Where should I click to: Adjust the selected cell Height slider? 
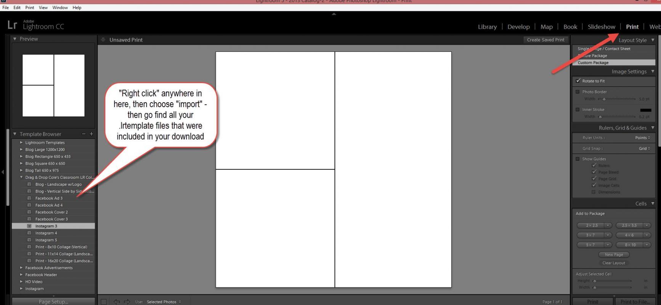595,281
